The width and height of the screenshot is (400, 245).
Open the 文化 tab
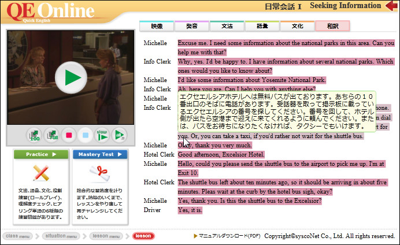tap(298, 26)
